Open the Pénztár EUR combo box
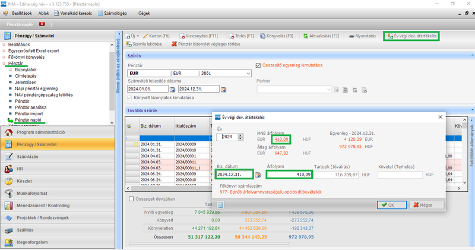475x250 pixels. [189, 73]
